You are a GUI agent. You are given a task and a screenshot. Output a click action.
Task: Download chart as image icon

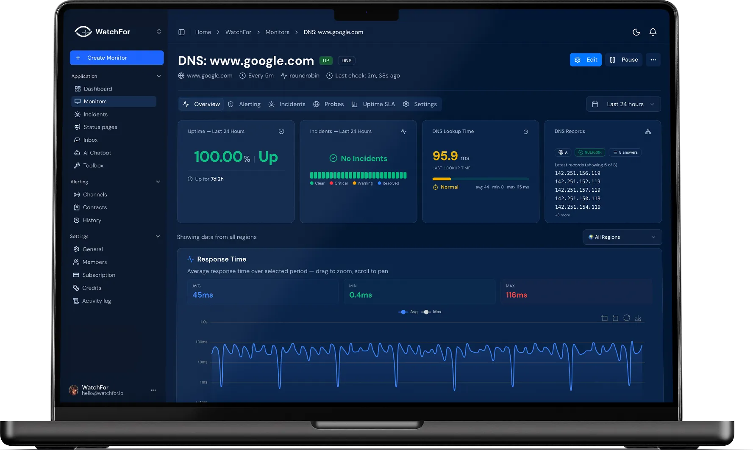click(x=638, y=318)
